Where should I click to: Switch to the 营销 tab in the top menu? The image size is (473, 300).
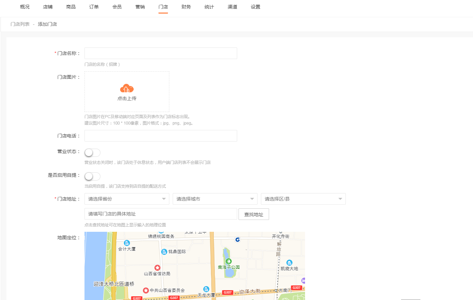140,6
